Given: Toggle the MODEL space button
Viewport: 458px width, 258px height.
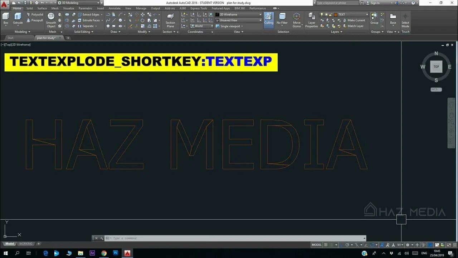Looking at the screenshot, I should (317, 245).
